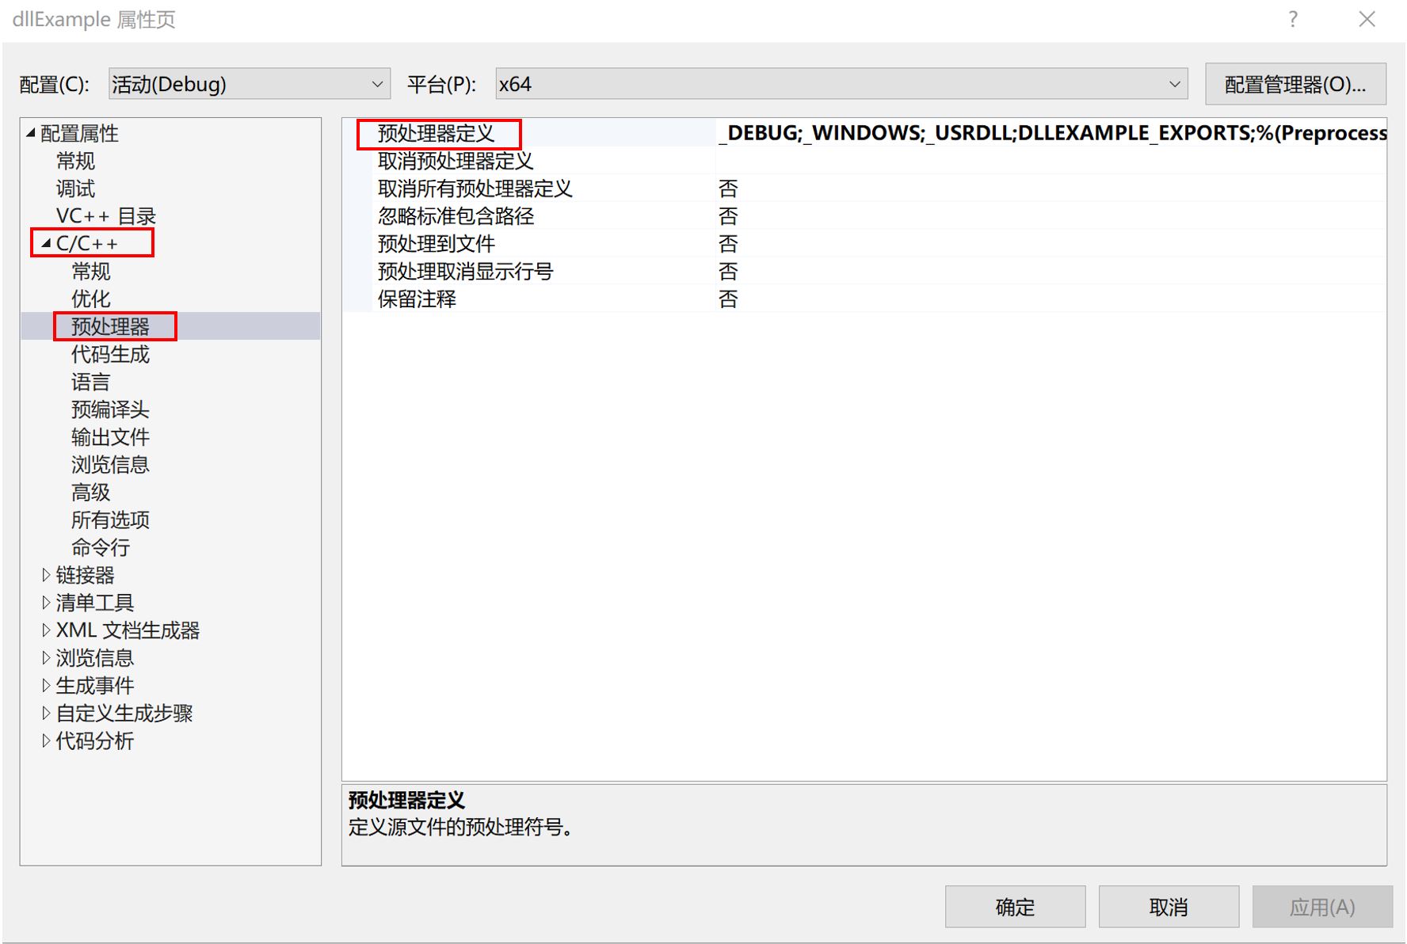Click the 配置管理器(O)... button

coord(1295,84)
